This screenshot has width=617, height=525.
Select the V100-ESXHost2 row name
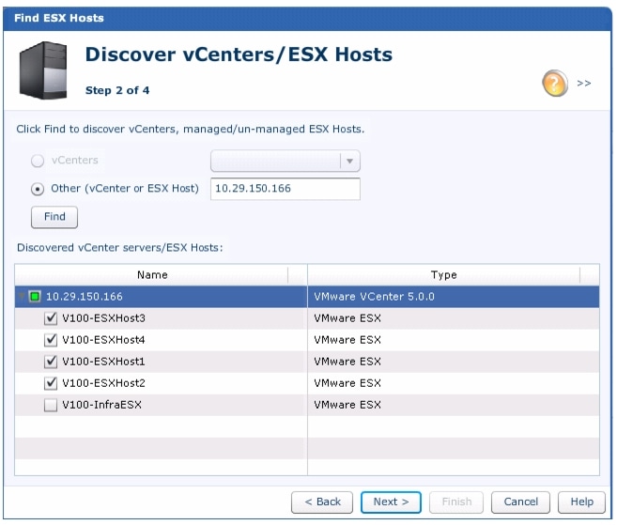click(x=104, y=383)
